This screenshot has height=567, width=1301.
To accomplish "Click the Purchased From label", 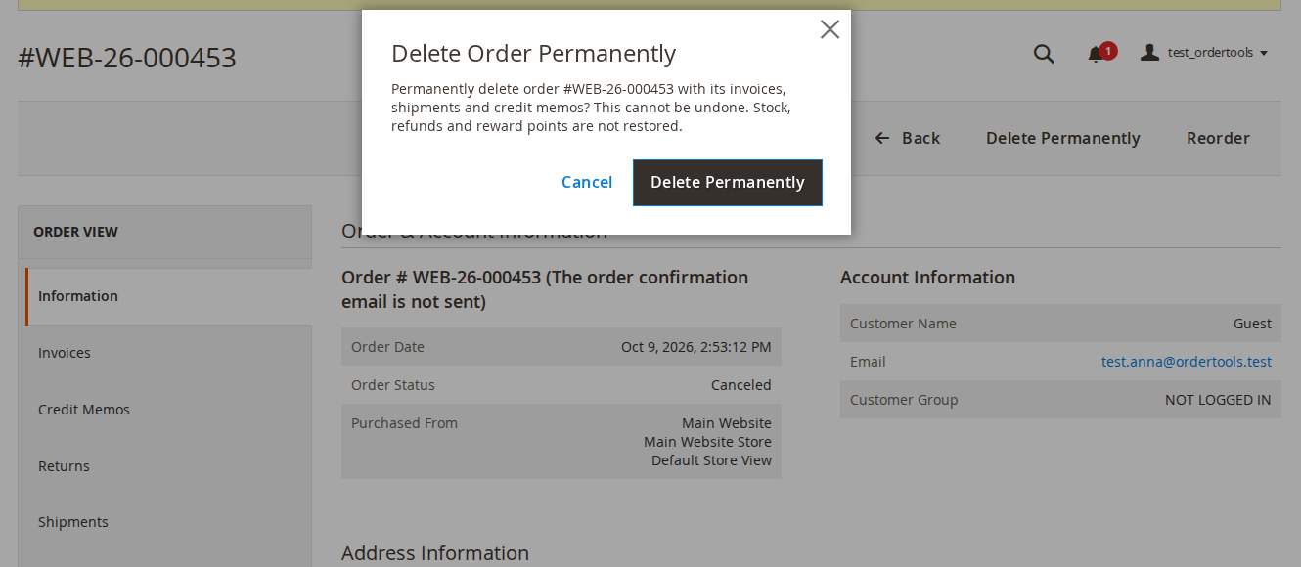I will click(x=404, y=423).
